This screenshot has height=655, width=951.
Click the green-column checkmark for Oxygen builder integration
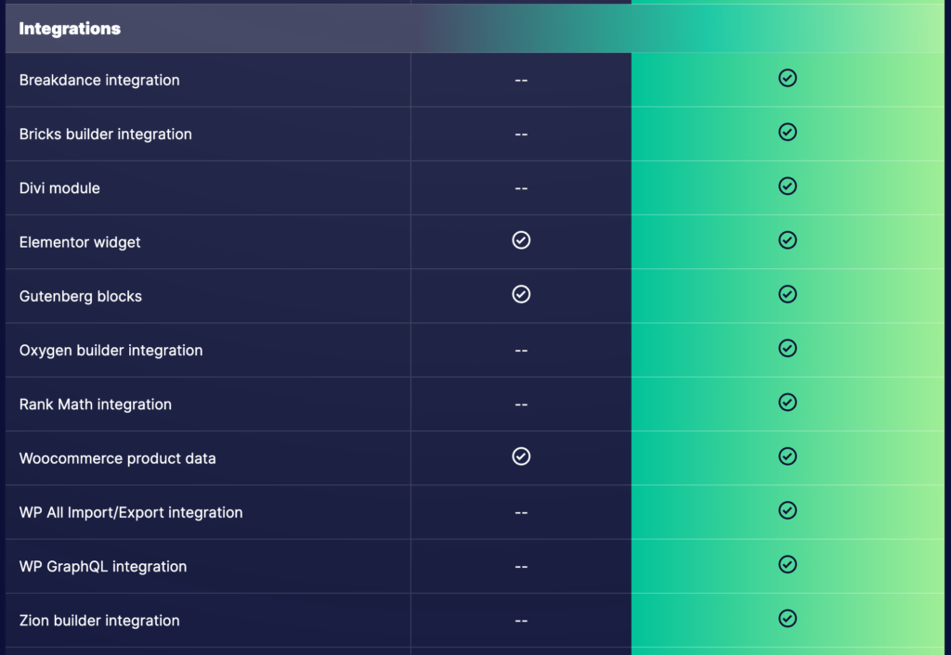coord(788,348)
